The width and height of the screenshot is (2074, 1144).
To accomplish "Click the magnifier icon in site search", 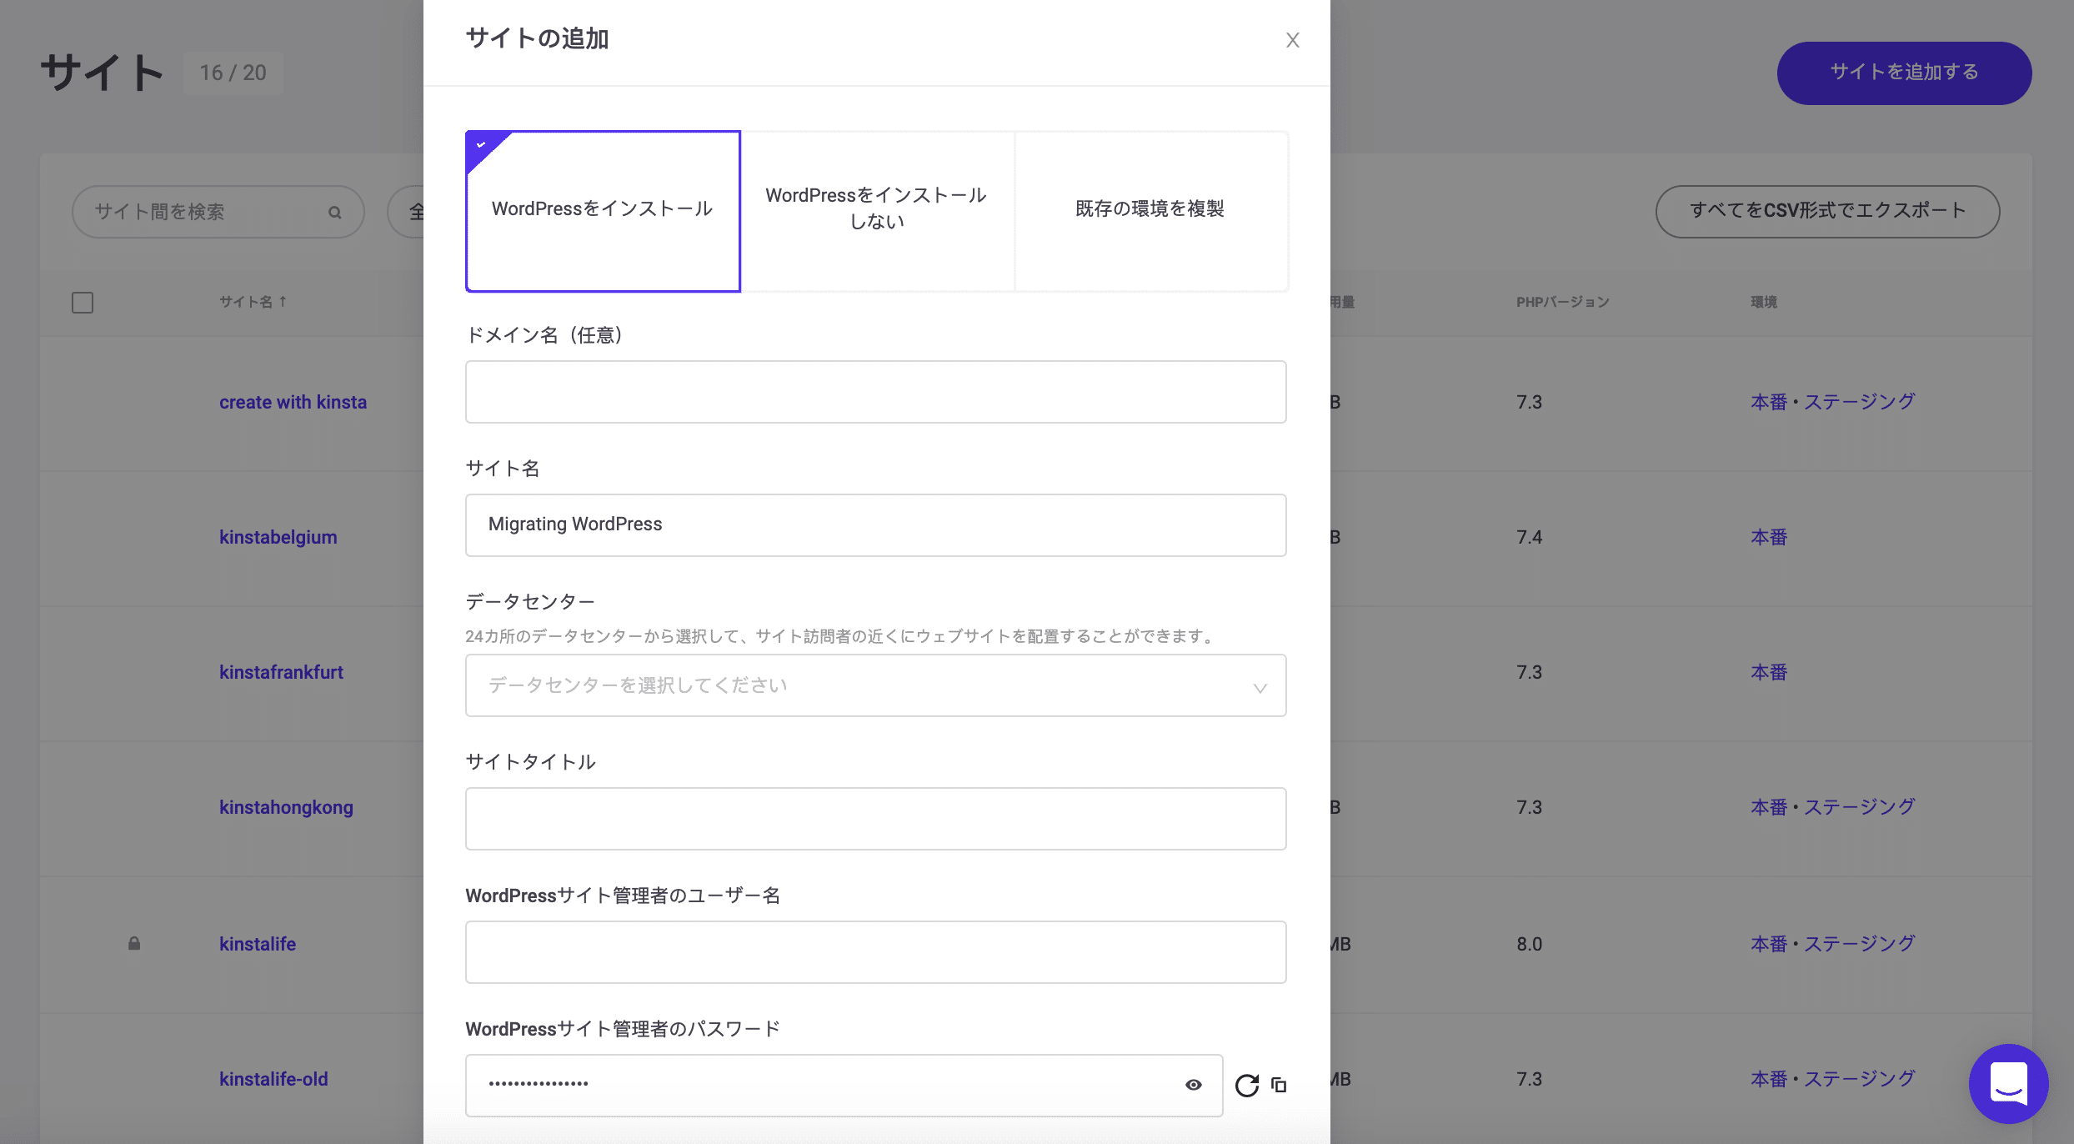I will [x=334, y=213].
